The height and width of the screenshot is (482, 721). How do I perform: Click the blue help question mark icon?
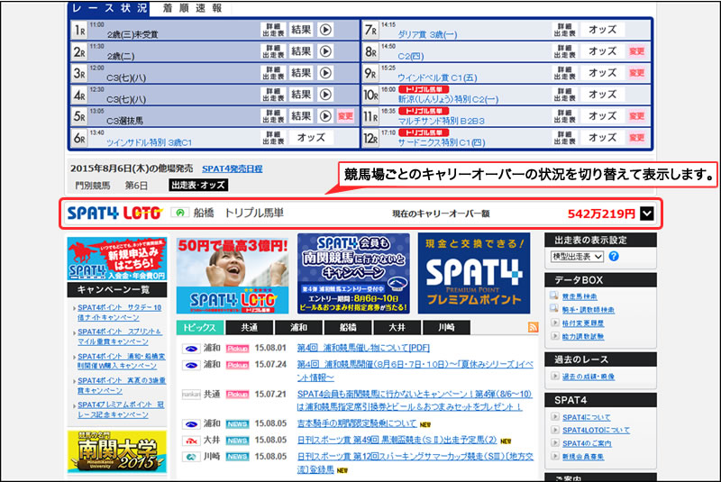pos(614,257)
